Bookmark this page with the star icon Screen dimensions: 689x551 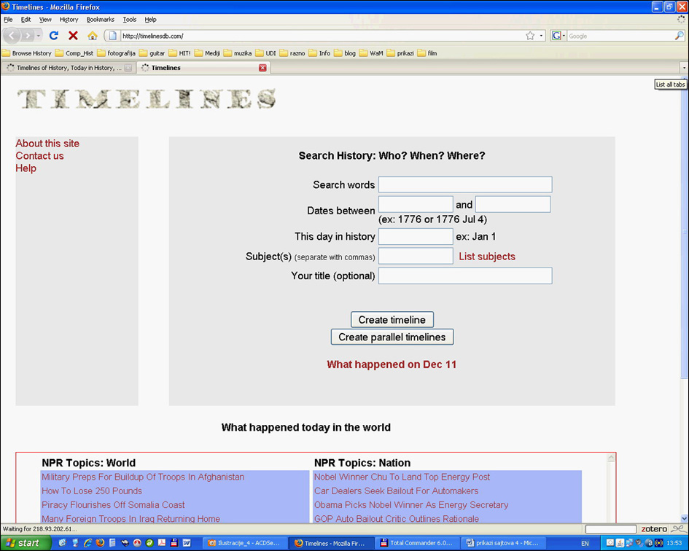coord(530,36)
